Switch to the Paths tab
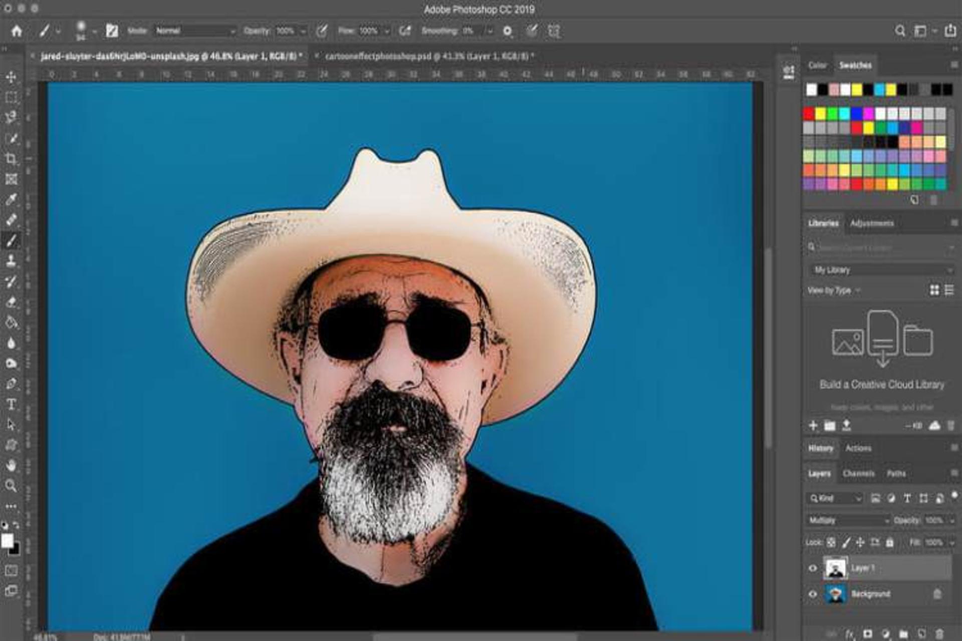Image resolution: width=962 pixels, height=641 pixels. click(896, 473)
